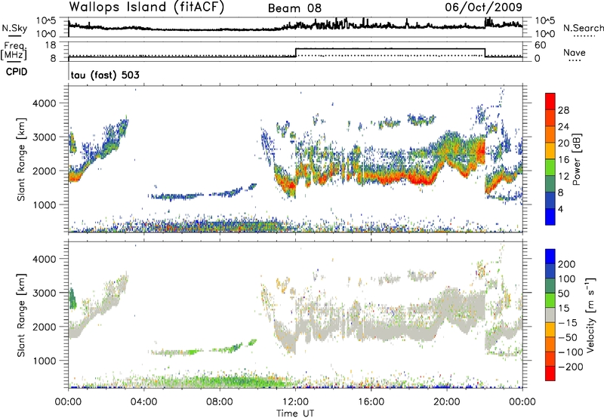604x418 pixels.
Task: Click the '-200' velocity colorbar tick
Action: point(569,367)
